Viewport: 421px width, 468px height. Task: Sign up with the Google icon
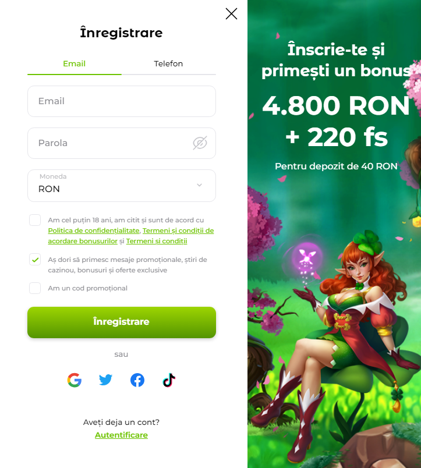click(x=75, y=380)
